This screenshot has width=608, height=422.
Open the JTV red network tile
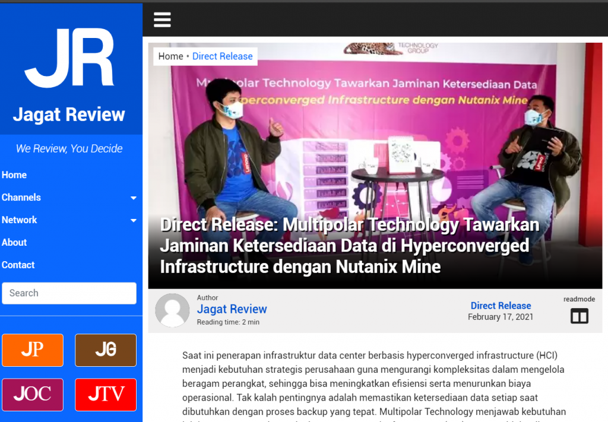tap(106, 395)
